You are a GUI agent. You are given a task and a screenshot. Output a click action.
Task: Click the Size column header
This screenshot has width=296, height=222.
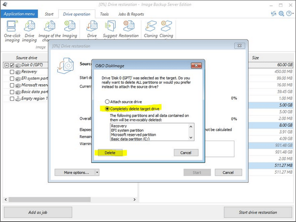point(255,58)
